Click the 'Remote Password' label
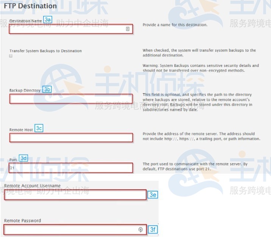Screen dimensions: 271x237 (23, 221)
